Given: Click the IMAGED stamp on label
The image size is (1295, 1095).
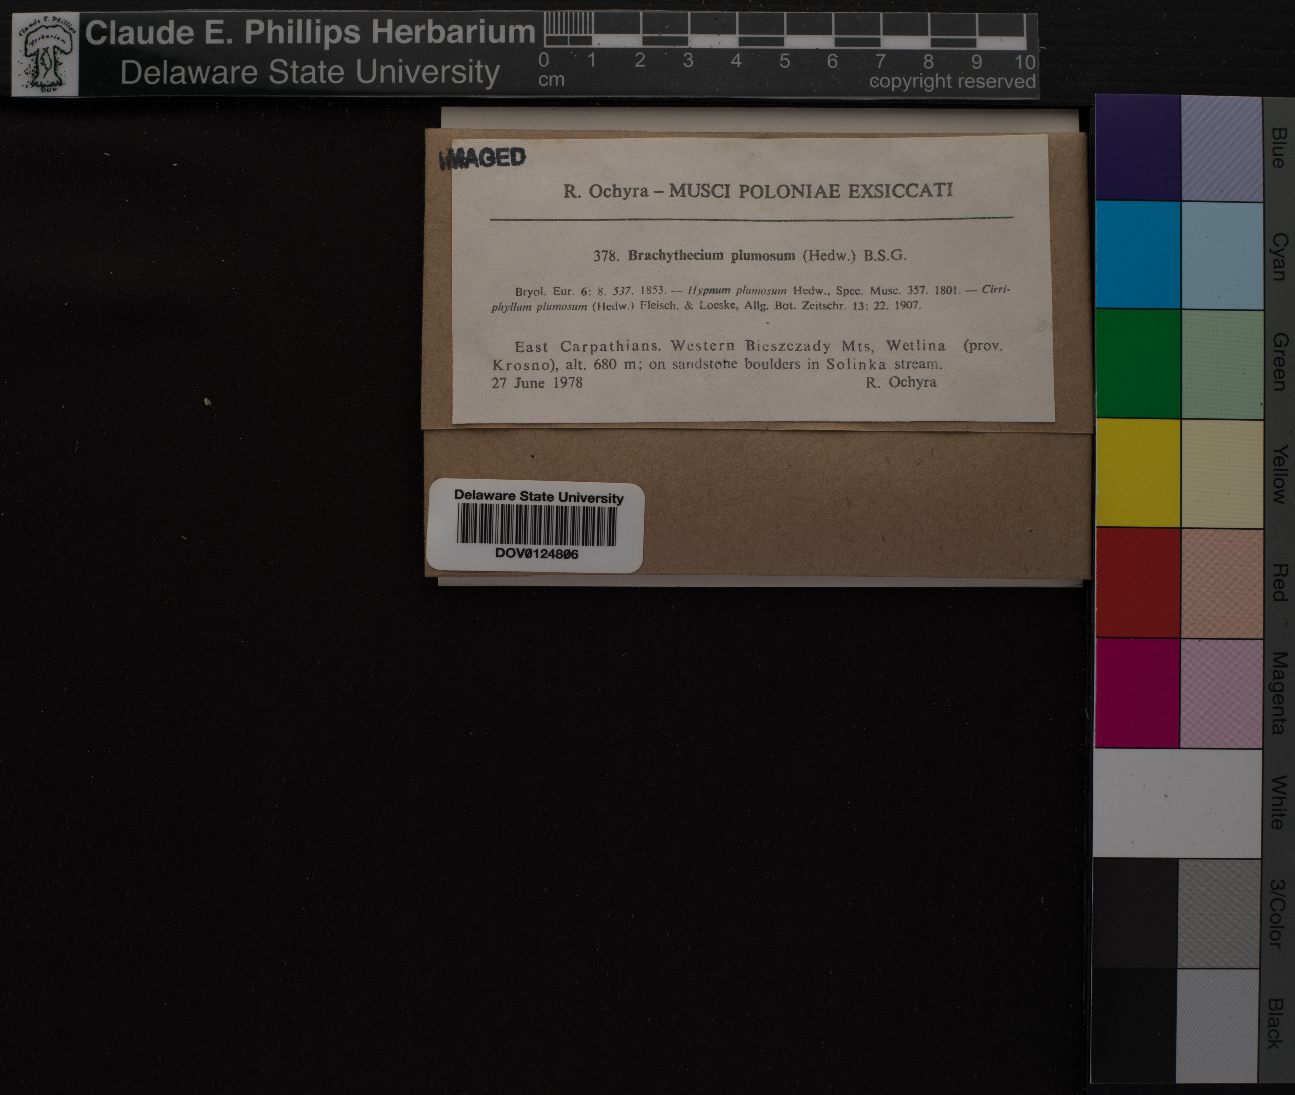Looking at the screenshot, I should (482, 159).
